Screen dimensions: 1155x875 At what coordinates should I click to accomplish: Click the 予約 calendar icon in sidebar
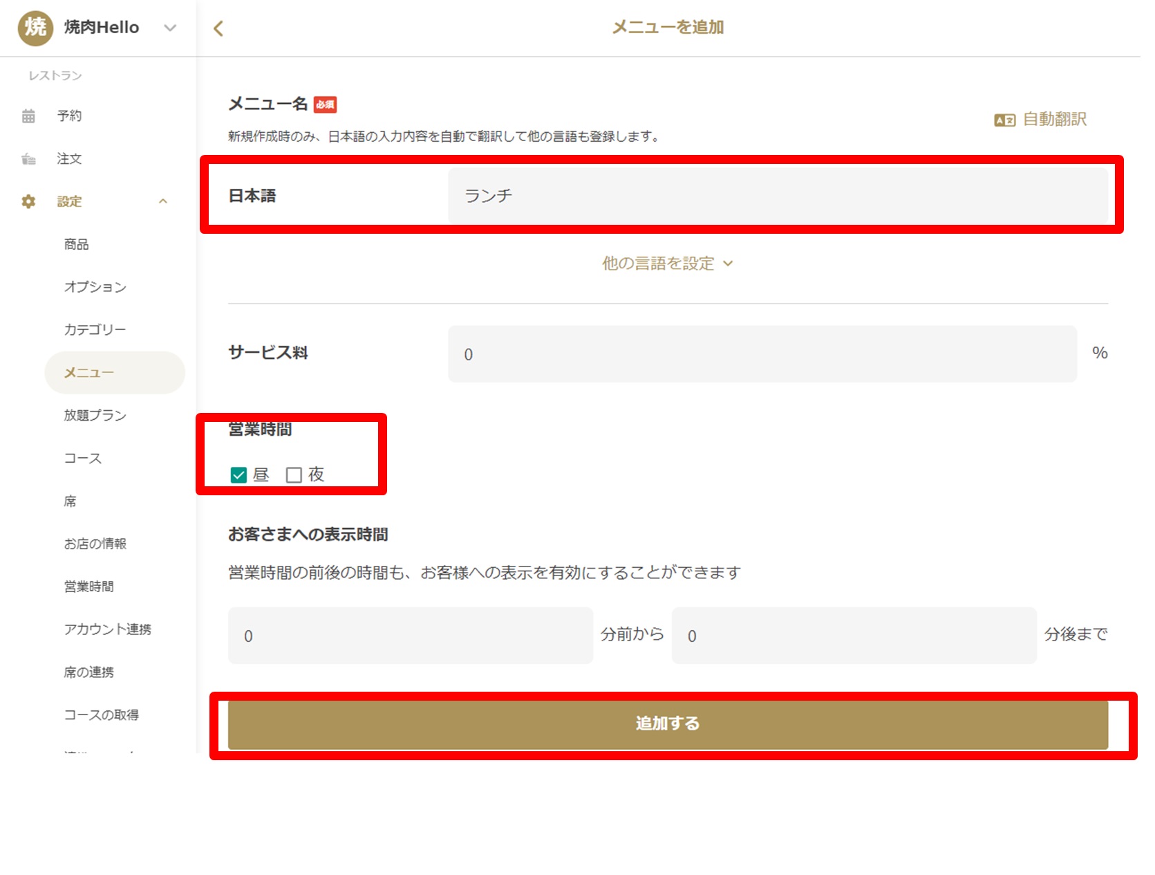pos(28,116)
